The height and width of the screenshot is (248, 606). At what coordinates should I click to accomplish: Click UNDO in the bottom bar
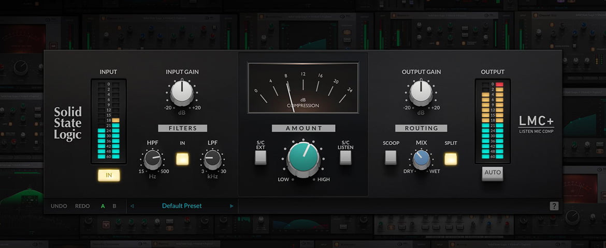pyautogui.click(x=59, y=206)
